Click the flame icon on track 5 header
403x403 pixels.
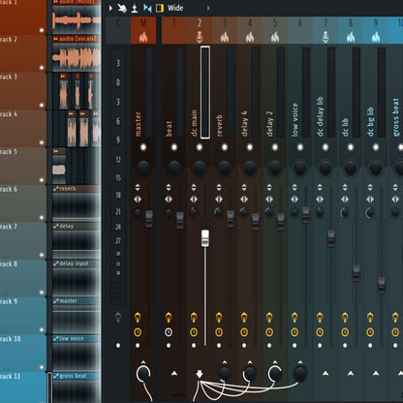[x=275, y=38]
